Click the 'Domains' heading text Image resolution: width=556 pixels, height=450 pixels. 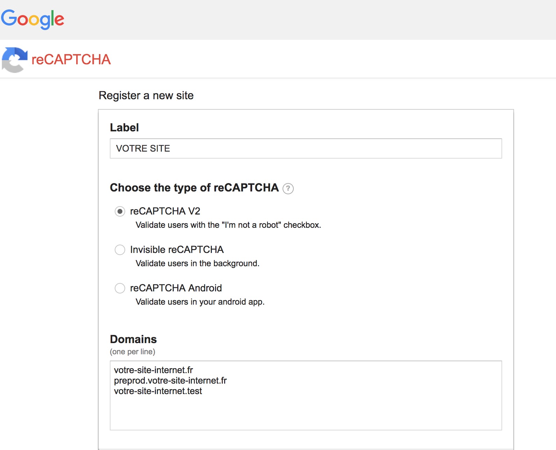(133, 339)
